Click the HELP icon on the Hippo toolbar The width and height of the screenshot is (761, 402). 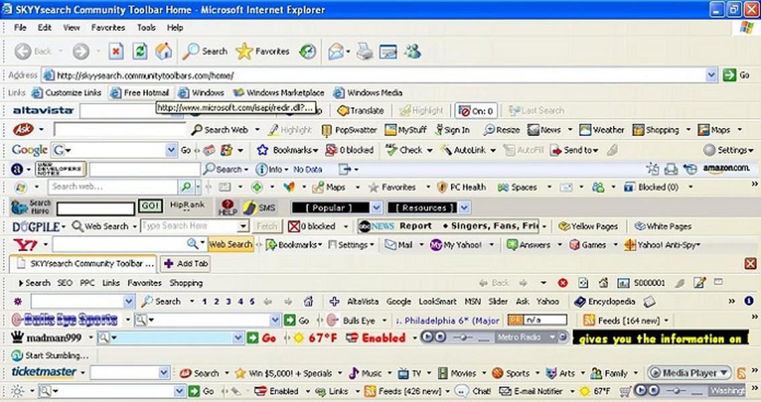227,207
